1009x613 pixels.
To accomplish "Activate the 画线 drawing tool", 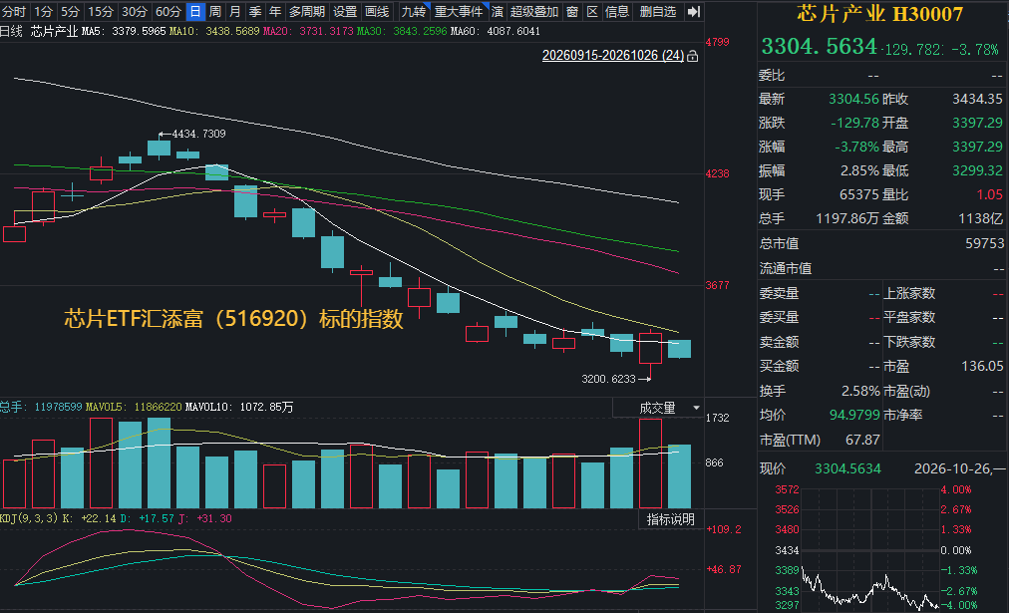I will [x=377, y=12].
